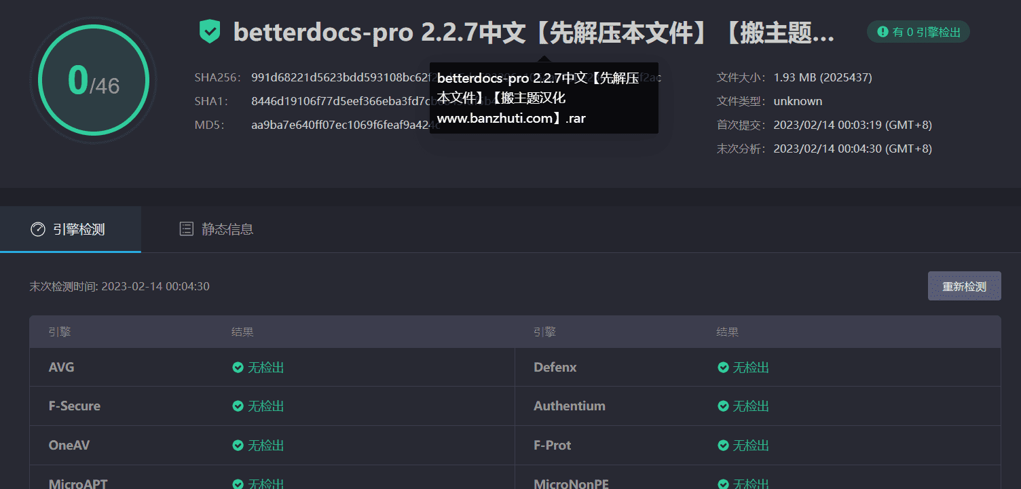The height and width of the screenshot is (489, 1021).
Task: Click the right 引擎 column header
Action: pos(544,332)
